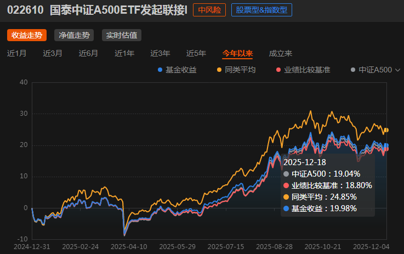Click the y-axis label 20
Screen dimensions: 404x254
(x=24, y=145)
